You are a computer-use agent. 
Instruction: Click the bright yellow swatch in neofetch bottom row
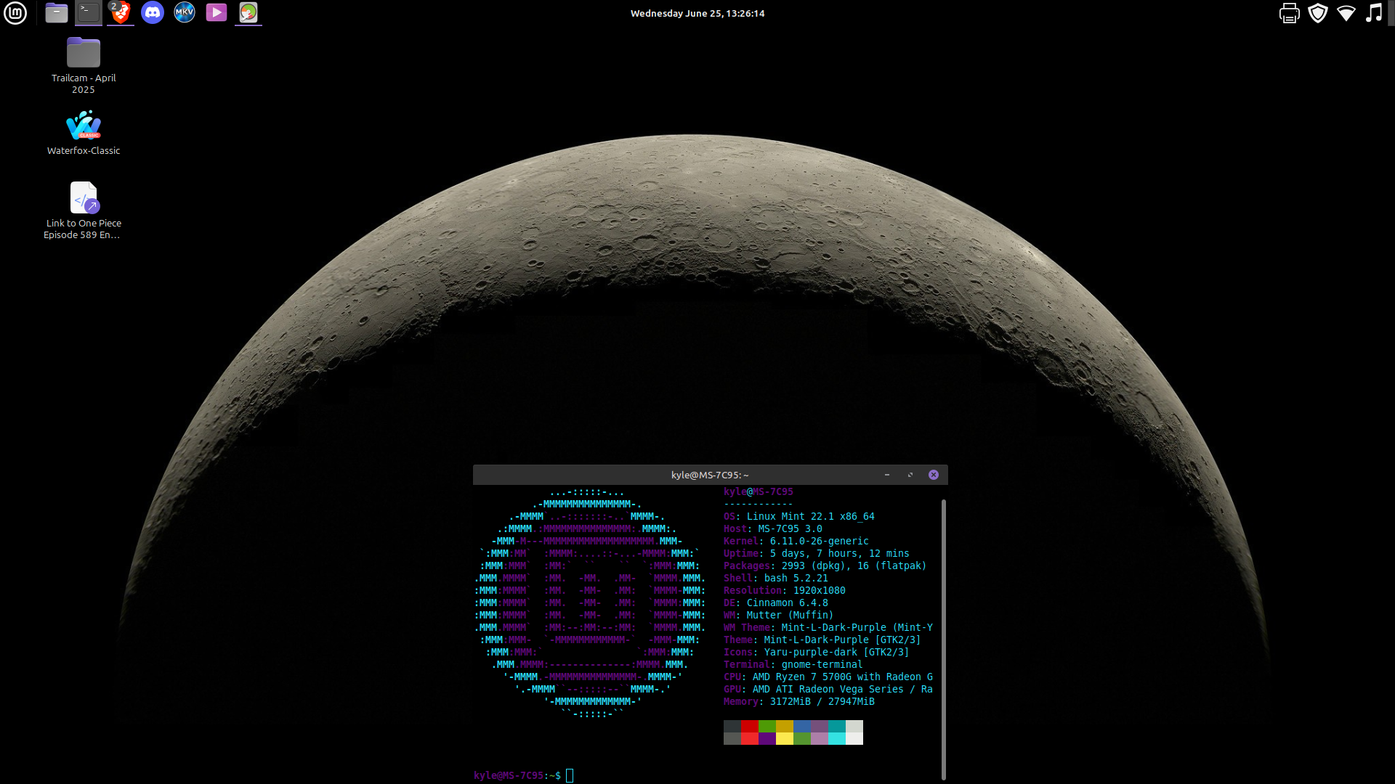pyautogui.click(x=785, y=738)
